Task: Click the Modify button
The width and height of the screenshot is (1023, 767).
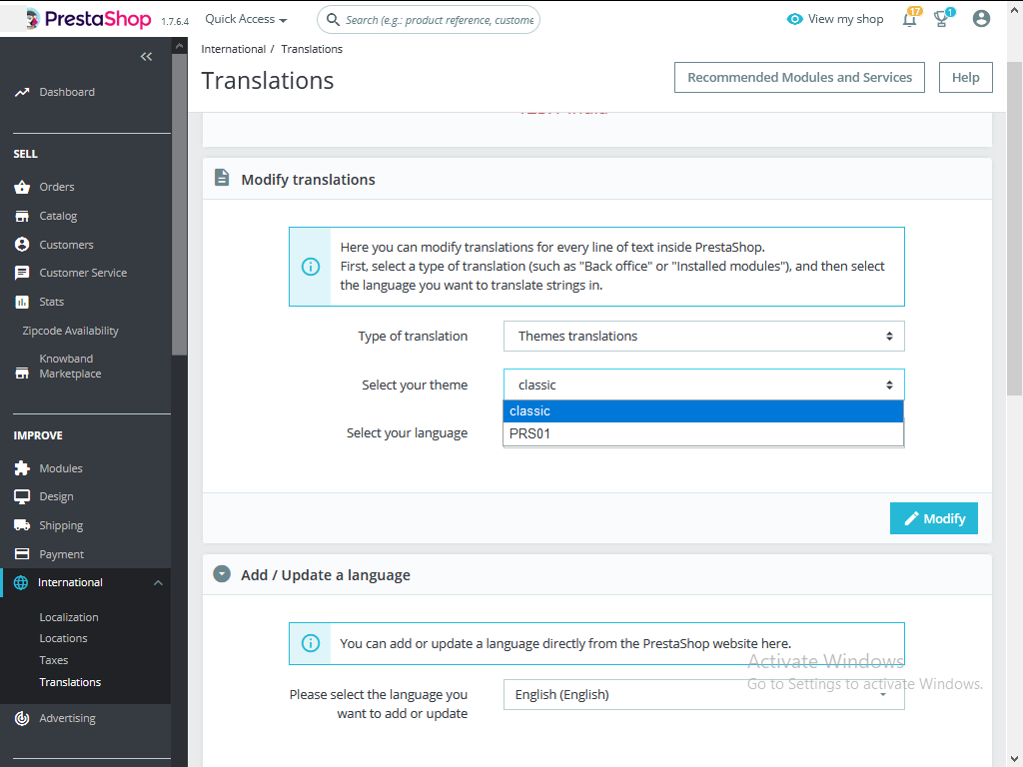Action: coord(934,518)
